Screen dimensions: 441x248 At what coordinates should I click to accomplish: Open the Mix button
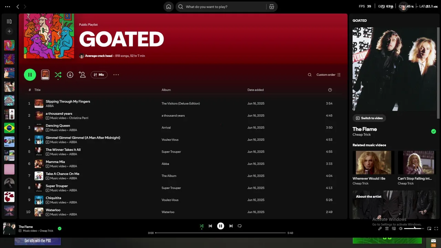[99, 75]
